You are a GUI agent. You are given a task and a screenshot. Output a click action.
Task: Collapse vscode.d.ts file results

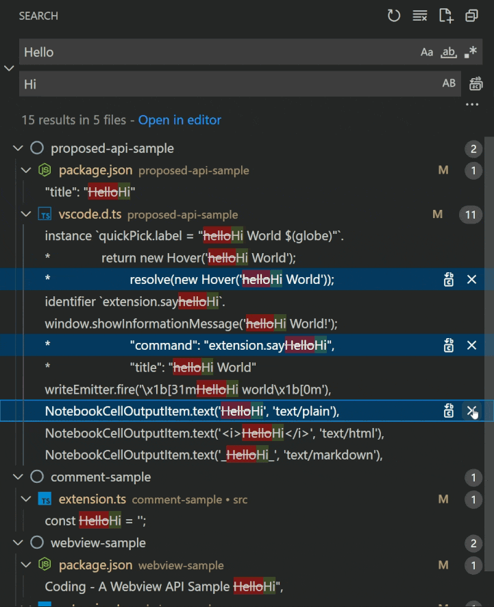(26, 214)
